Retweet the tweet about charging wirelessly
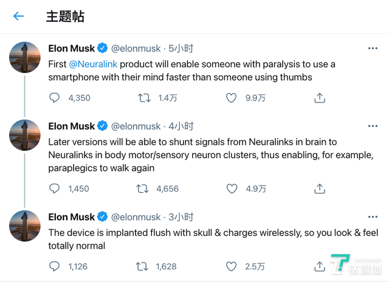This screenshot has width=389, height=282. 144,266
